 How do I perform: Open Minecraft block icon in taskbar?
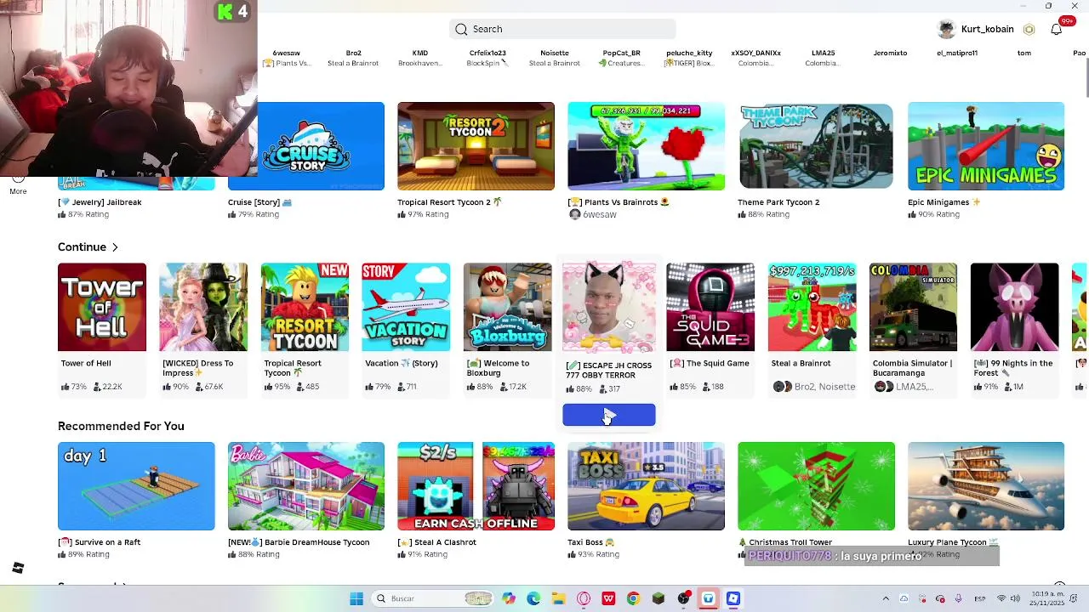[x=659, y=598]
